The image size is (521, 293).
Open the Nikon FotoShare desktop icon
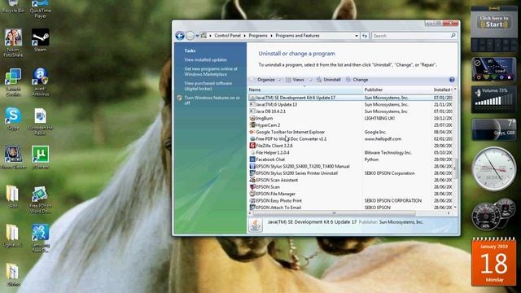click(13, 42)
